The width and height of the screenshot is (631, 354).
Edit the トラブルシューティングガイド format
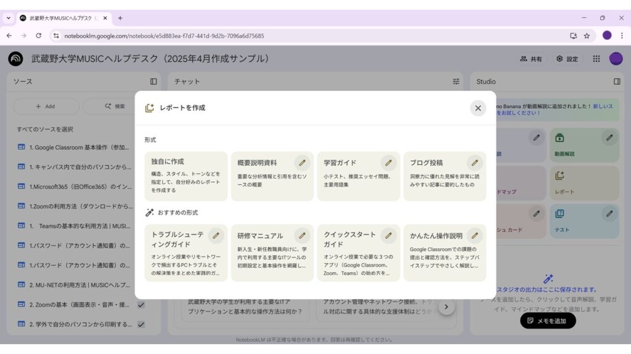(x=216, y=235)
